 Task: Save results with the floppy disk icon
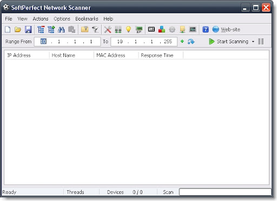[x=28, y=29]
